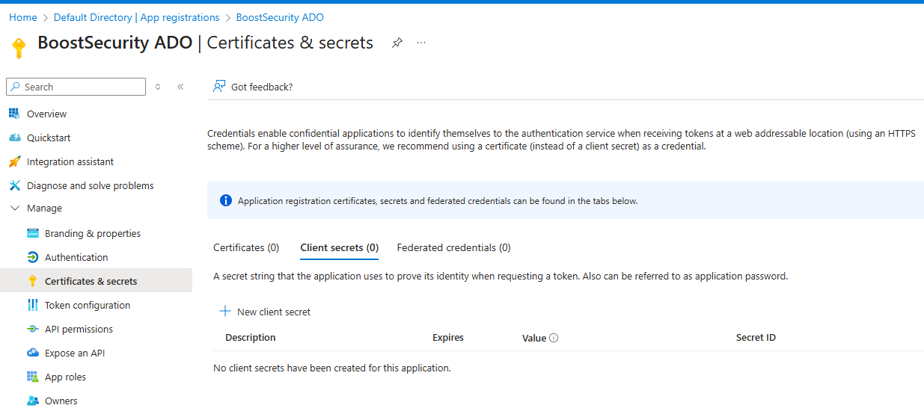Click the Expose an API cloud icon
924x417 pixels.
pyautogui.click(x=32, y=353)
